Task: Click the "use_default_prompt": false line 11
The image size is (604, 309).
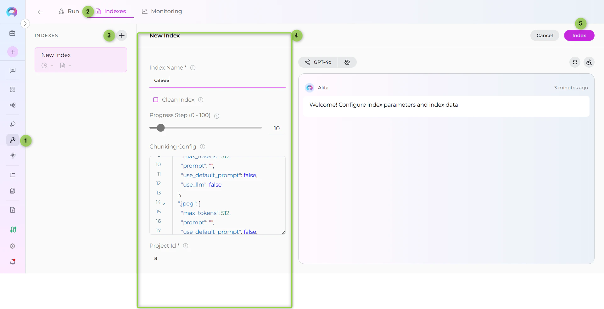Action: (x=219, y=175)
